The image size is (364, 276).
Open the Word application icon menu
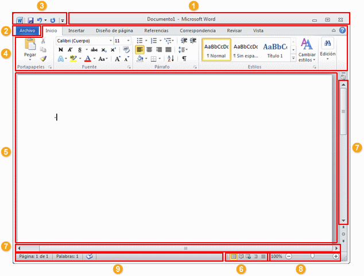20,20
